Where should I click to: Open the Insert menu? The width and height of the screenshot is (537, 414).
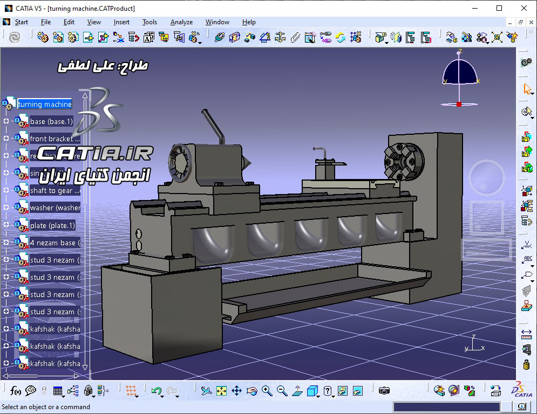pyautogui.click(x=121, y=22)
